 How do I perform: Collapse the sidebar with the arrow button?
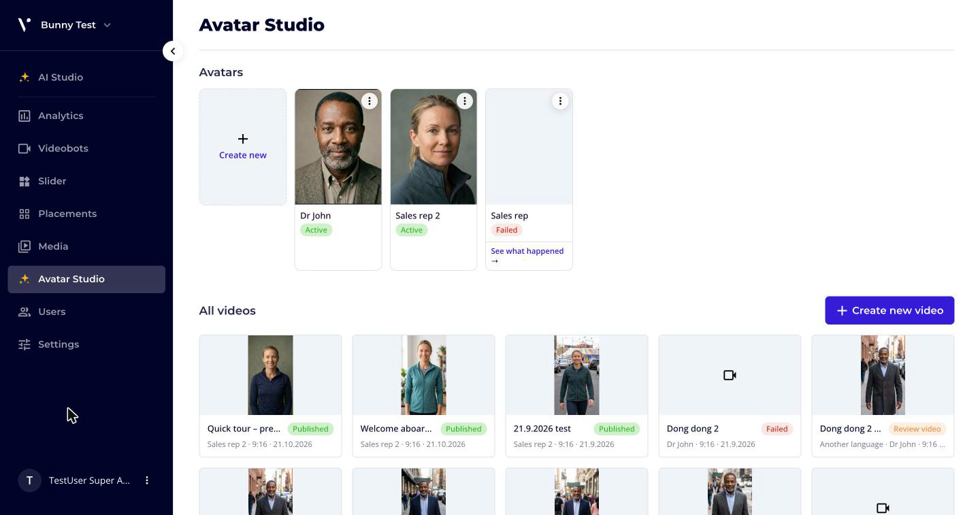[x=173, y=51]
